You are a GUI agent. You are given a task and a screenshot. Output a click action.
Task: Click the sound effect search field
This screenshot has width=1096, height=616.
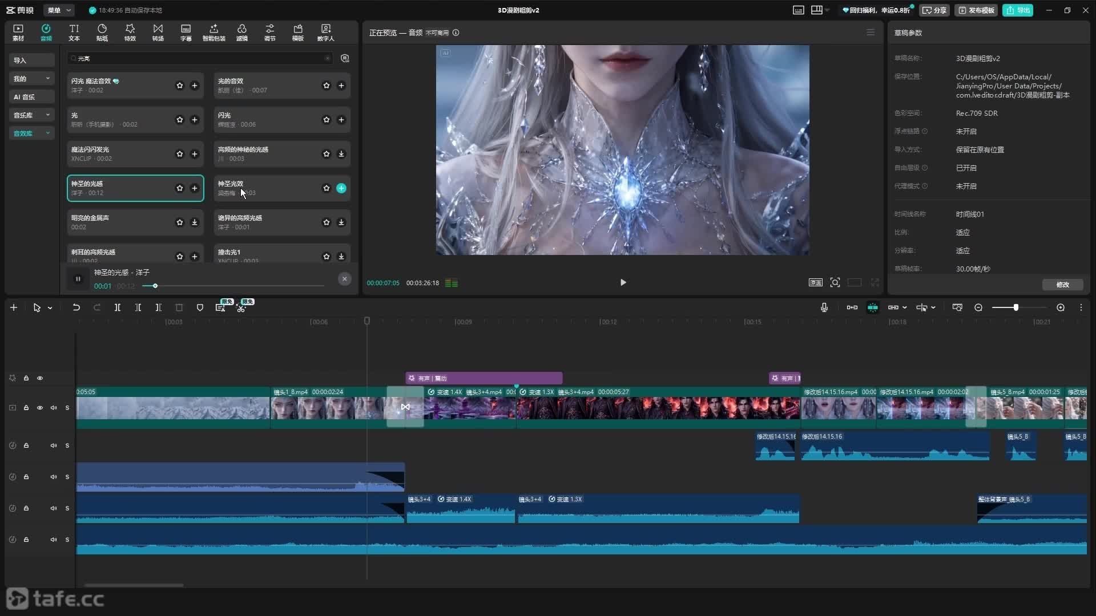(x=200, y=58)
